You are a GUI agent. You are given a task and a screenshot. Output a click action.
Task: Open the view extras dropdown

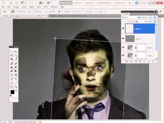tap(24, 3)
